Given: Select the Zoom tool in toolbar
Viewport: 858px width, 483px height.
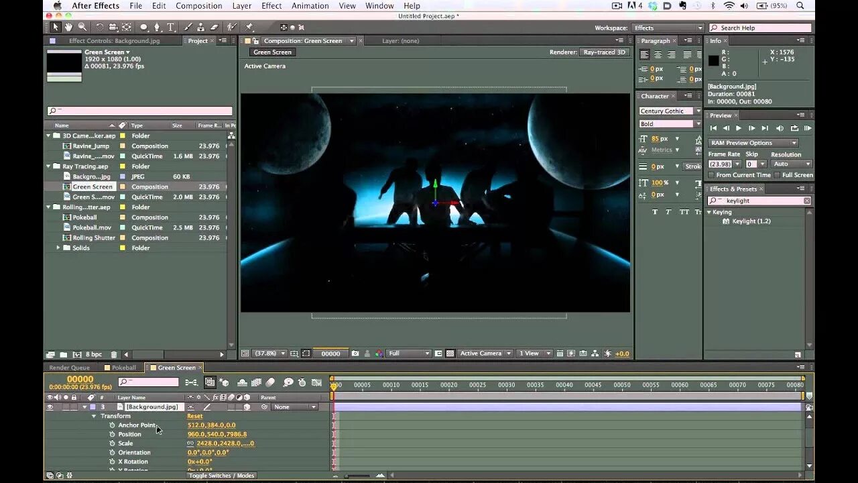Looking at the screenshot, I should tap(82, 28).
